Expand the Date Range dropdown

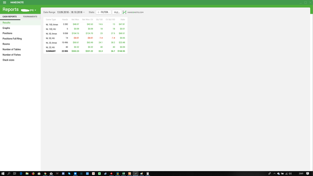point(70,12)
